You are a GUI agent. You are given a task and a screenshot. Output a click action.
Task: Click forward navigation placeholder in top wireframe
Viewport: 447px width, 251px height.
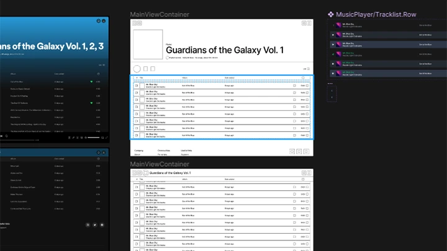[x=140, y=23]
